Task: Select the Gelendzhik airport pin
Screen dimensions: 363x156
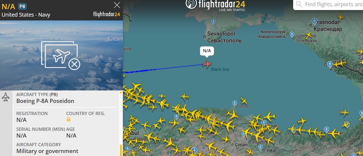Action: point(292,35)
